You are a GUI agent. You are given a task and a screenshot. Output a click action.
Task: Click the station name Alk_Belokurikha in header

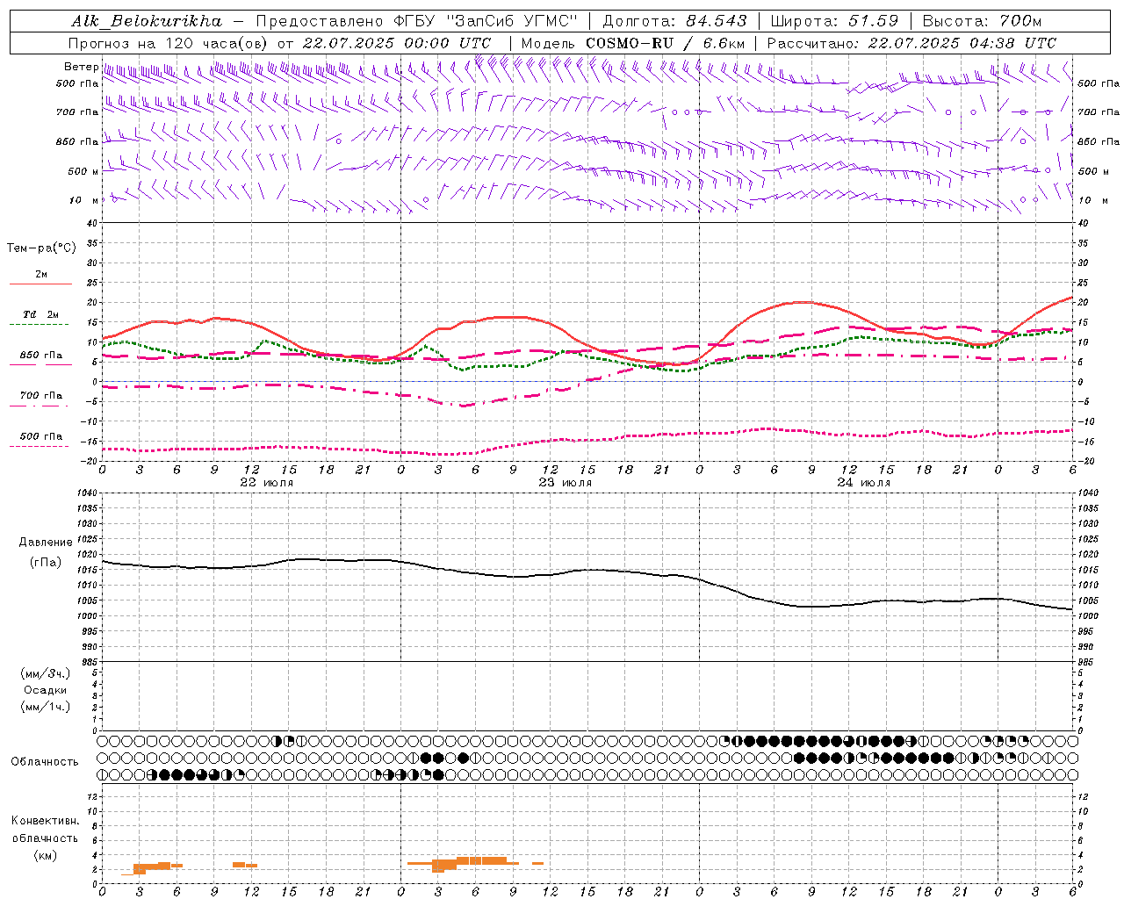tap(147, 21)
